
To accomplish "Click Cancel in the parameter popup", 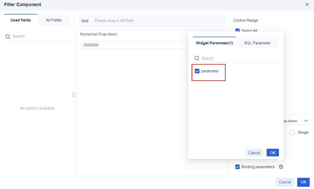I will [x=254, y=152].
